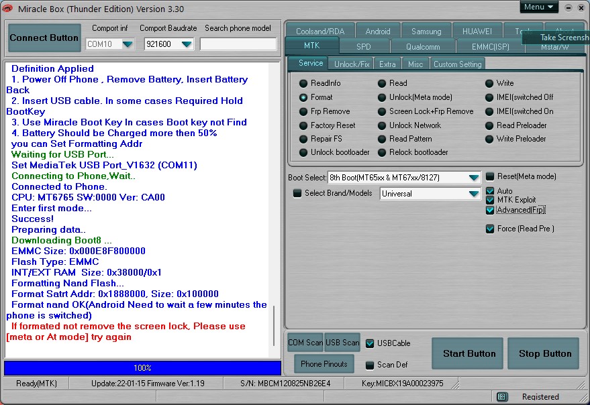Select the Write radio option
The image size is (590, 405).
point(489,83)
